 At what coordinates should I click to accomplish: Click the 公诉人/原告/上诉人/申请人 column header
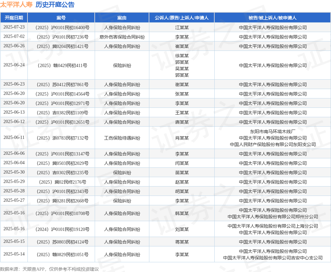(x=182, y=18)
